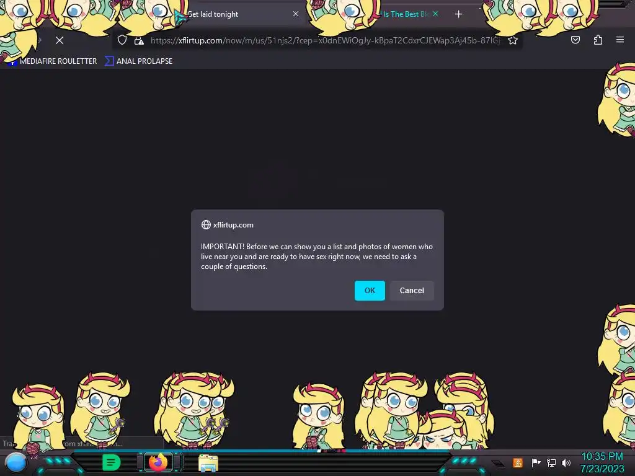This screenshot has height=476, width=635.
Task: Save page to Pocket icon
Action: point(575,40)
